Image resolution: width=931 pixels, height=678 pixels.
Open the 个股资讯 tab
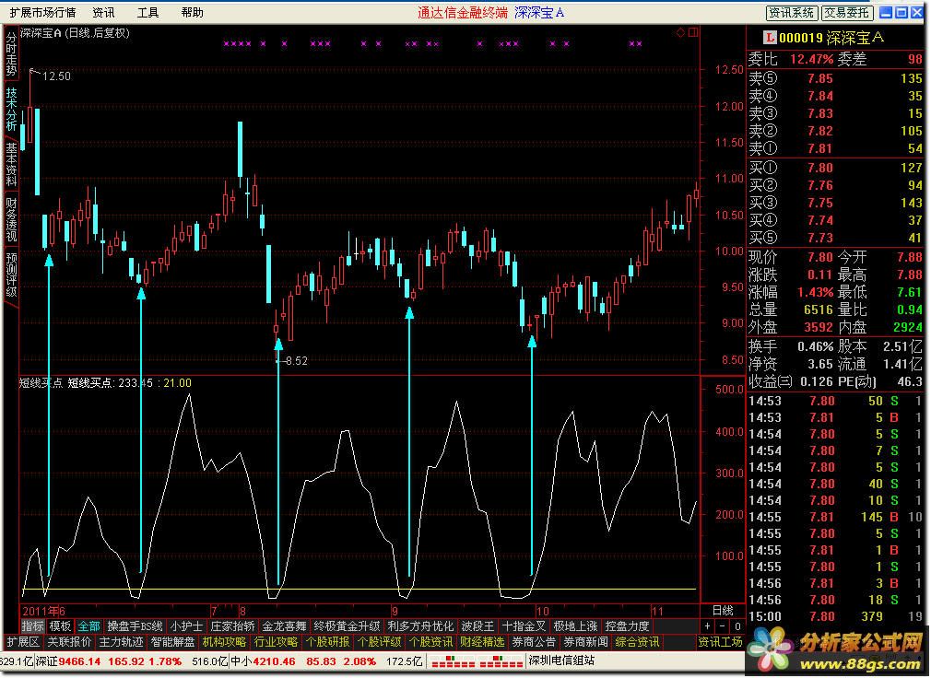(x=431, y=642)
